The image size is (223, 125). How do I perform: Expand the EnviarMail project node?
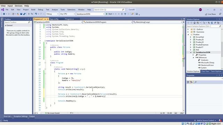pos(191,37)
